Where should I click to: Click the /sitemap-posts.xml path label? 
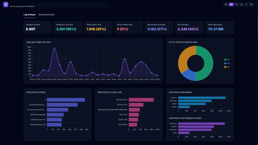click(x=38, y=120)
